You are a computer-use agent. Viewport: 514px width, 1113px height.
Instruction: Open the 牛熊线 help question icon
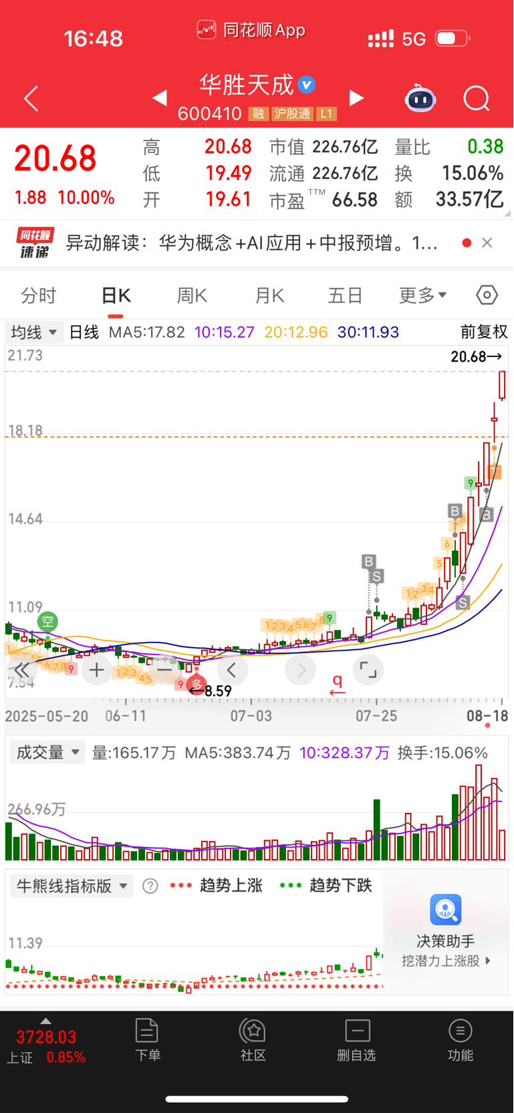pyautogui.click(x=150, y=886)
